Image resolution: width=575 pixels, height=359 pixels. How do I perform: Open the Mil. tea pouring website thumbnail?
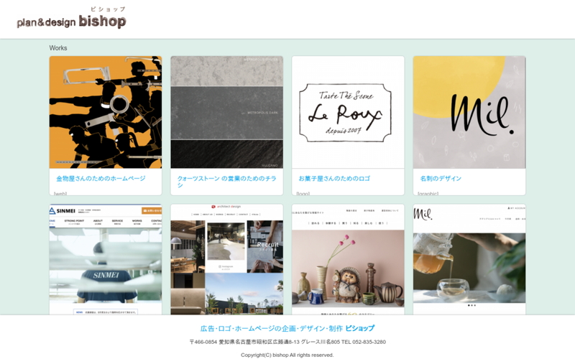coord(469,259)
